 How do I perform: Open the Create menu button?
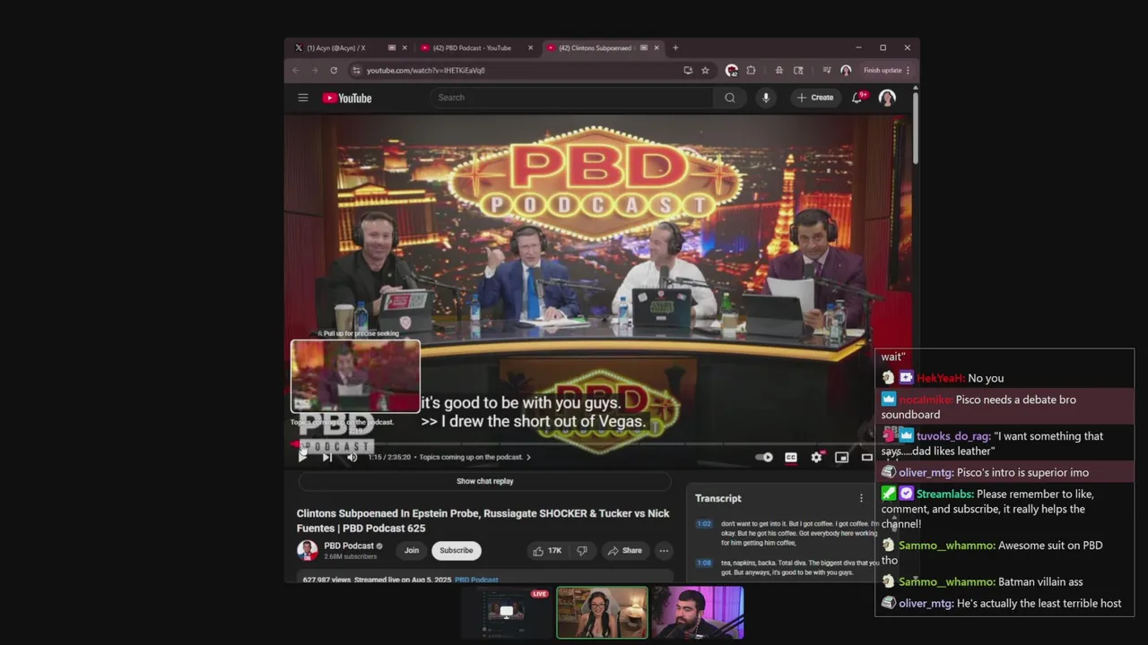click(814, 98)
